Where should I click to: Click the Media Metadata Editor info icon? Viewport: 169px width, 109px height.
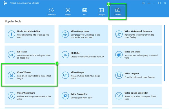(x=11, y=34)
